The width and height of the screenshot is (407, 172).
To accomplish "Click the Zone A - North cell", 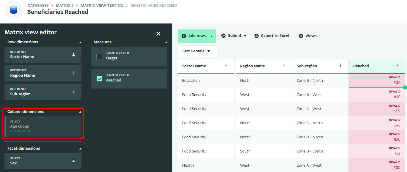I will [x=320, y=123].
